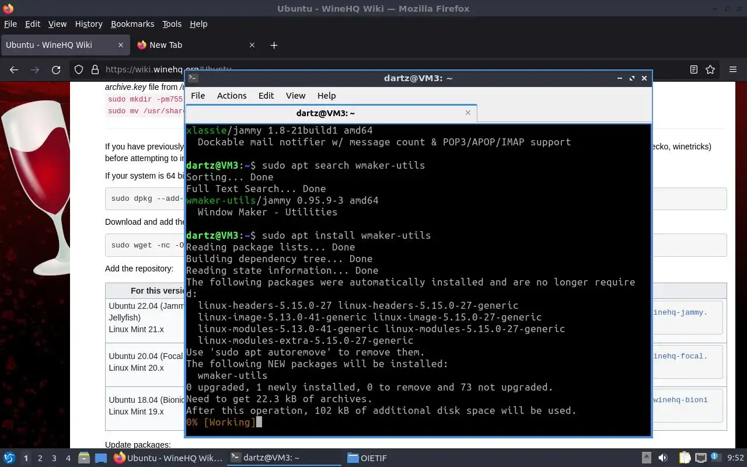Close the dartz@VM3 terminal tab
This screenshot has width=747, height=467.
467,113
